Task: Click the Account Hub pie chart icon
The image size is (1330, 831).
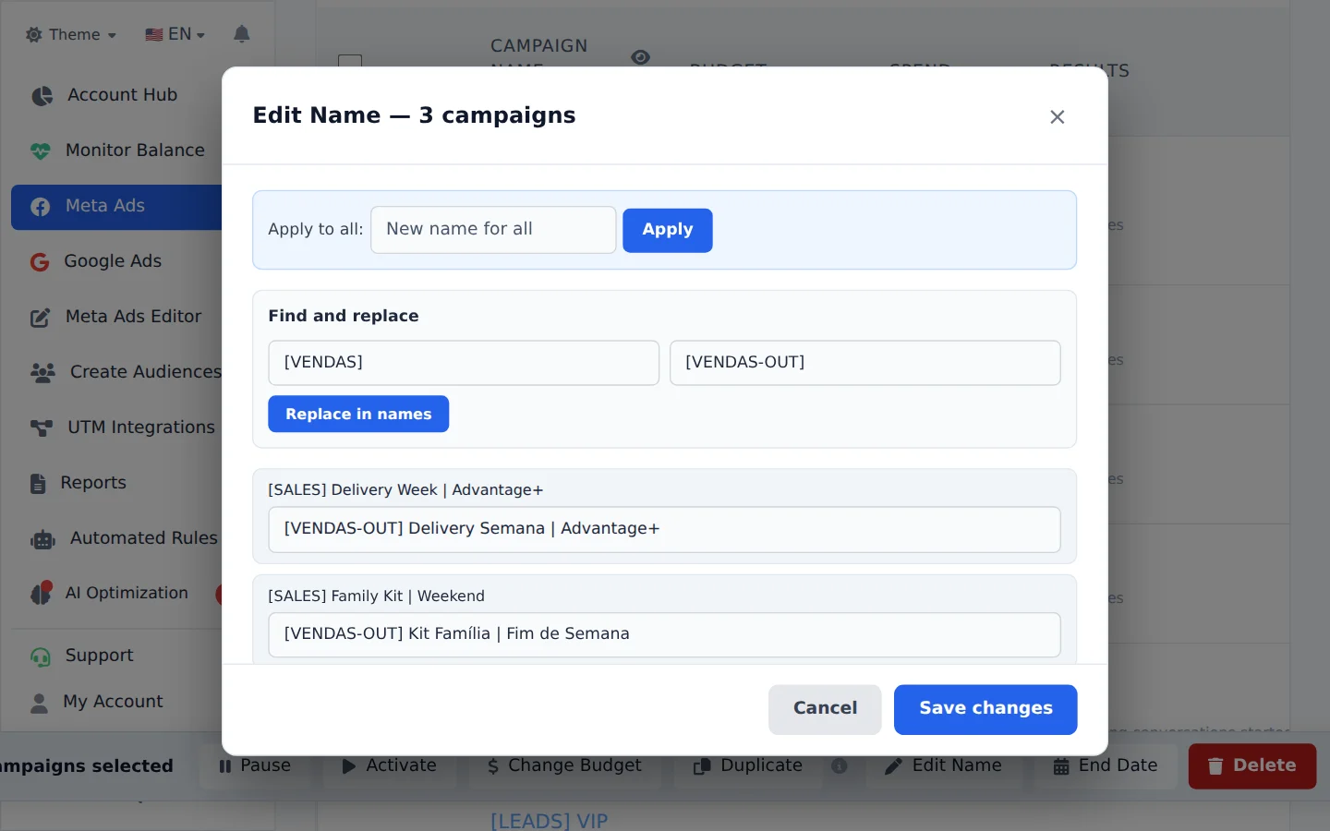Action: 42,96
